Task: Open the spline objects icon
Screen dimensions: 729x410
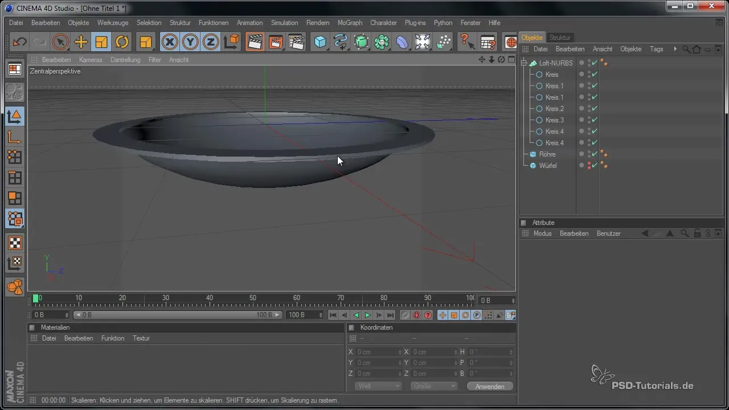Action: tap(341, 42)
